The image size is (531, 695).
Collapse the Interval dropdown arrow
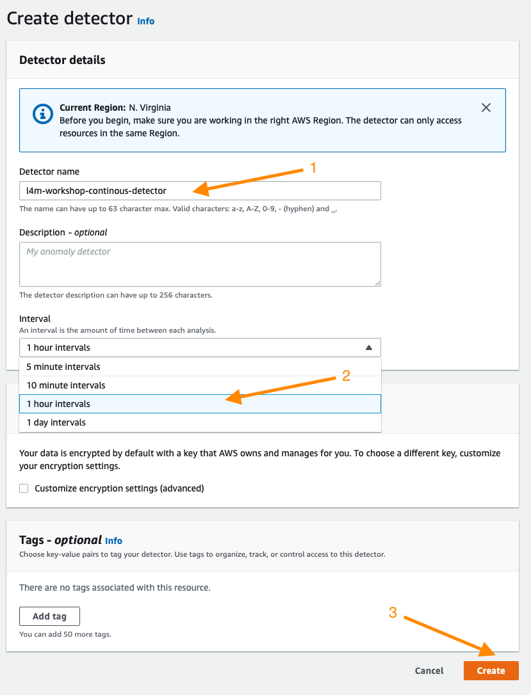(369, 348)
